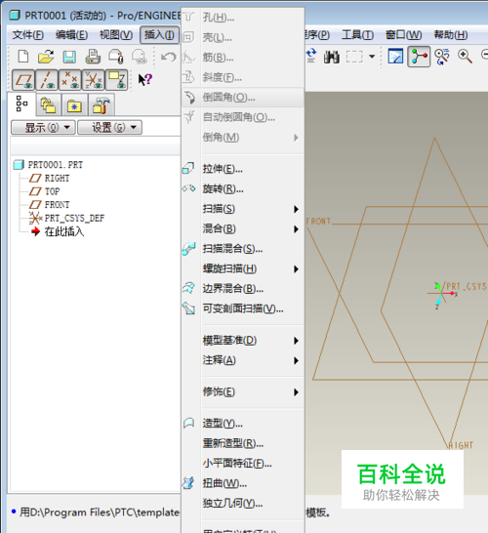Open the 编辑(E) menu
The image size is (488, 533).
click(x=71, y=35)
